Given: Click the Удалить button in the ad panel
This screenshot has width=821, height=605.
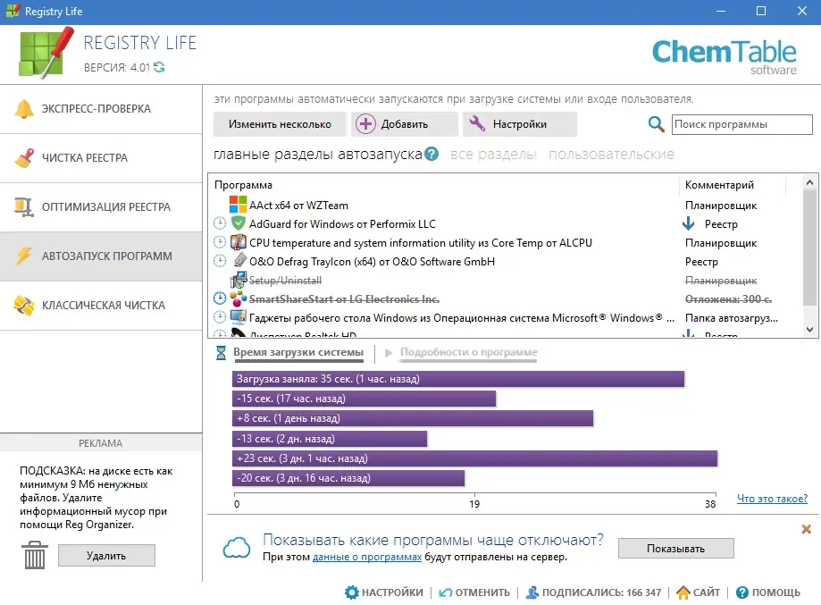Looking at the screenshot, I should pyautogui.click(x=106, y=556).
